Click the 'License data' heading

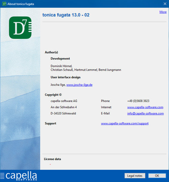(x=52, y=159)
